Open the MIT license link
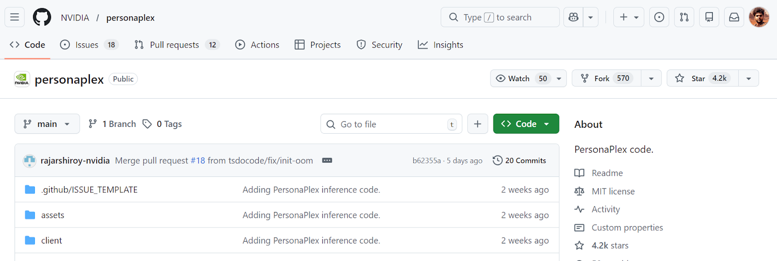Screen dimensions: 777x261 pos(613,191)
